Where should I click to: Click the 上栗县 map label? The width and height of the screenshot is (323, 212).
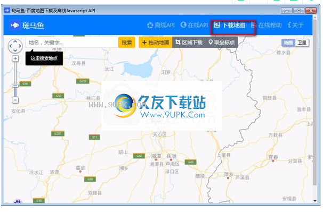[223, 155]
